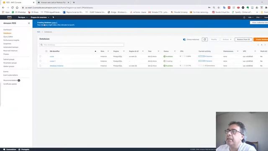Viewport: 268px width, 151px height.
Task: Click View credential details button
Action: click(259, 23)
